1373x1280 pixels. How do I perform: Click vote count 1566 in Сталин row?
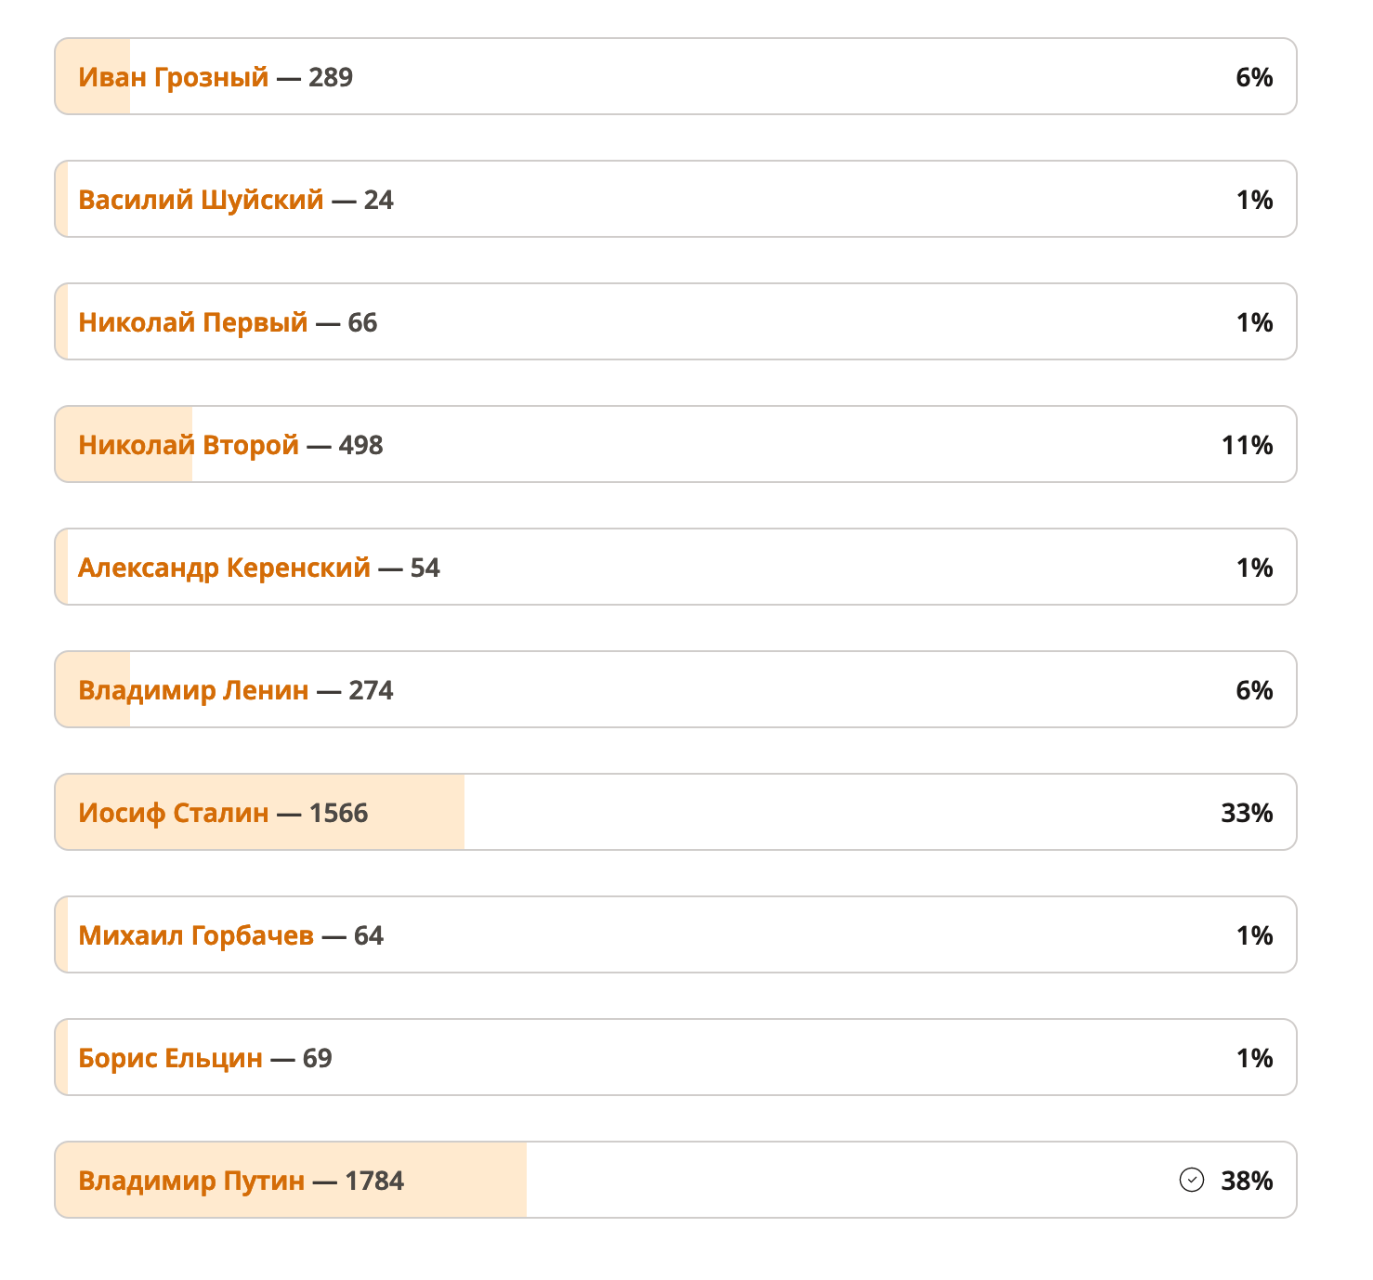pyautogui.click(x=338, y=813)
